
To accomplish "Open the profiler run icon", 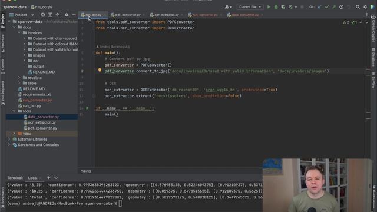I will [x=291, y=7].
